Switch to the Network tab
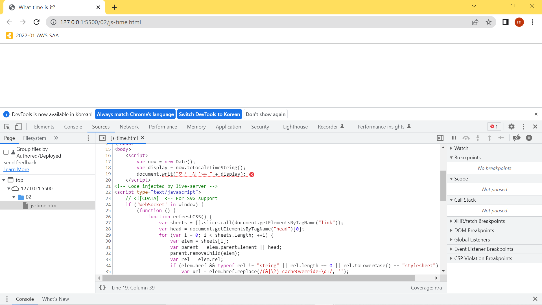 point(129,127)
